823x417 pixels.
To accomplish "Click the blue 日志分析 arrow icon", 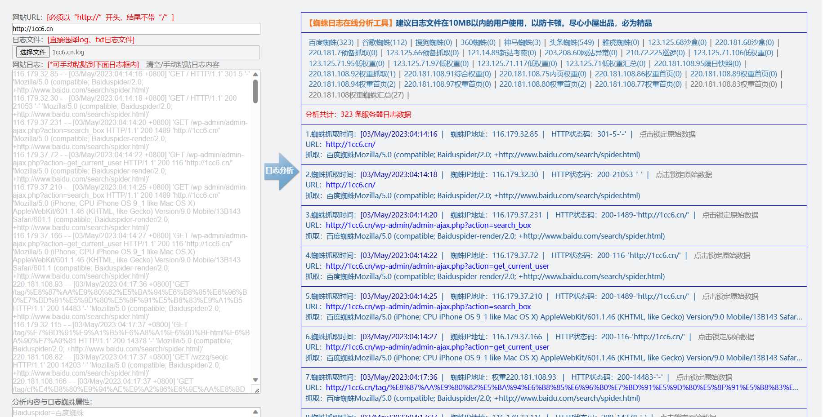I will click(x=280, y=172).
